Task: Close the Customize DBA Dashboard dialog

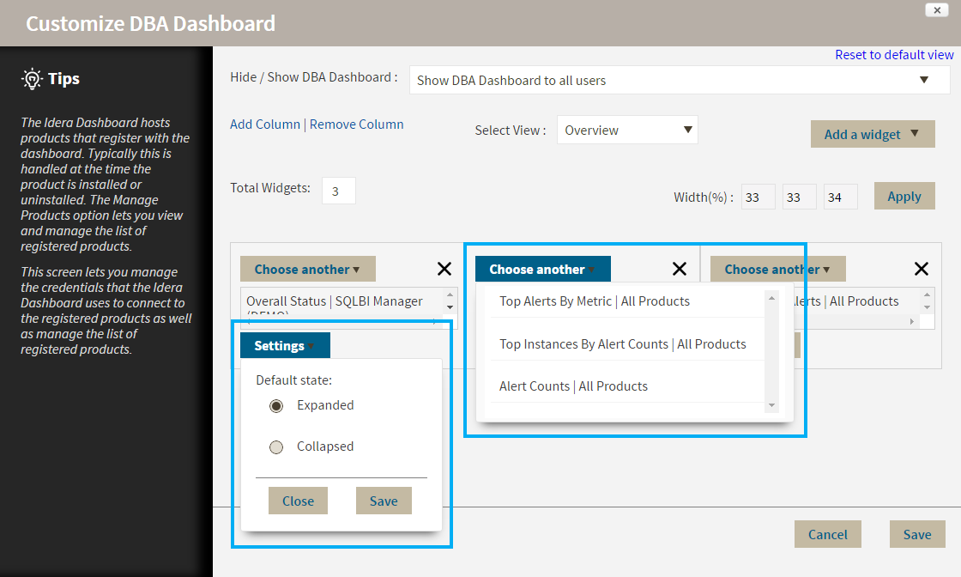Action: point(936,10)
